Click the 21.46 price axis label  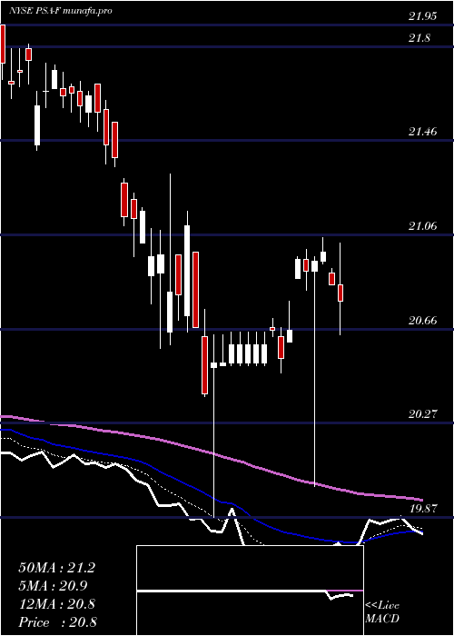click(x=423, y=132)
